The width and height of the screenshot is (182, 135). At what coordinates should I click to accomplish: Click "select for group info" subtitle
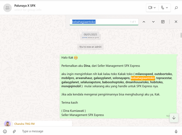[x=28, y=10]
